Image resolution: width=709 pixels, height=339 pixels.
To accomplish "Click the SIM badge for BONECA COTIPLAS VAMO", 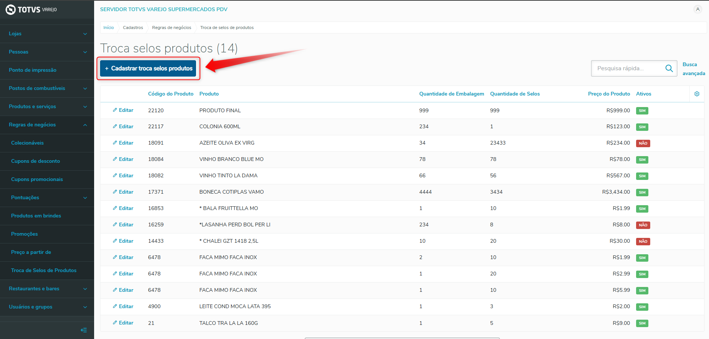I will pos(642,193).
